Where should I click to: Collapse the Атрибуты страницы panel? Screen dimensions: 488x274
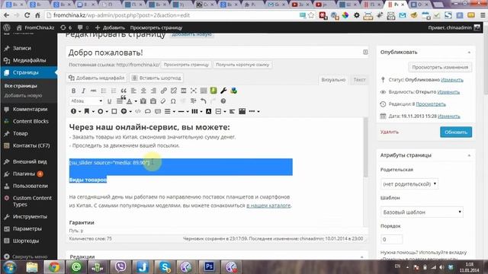coord(469,155)
